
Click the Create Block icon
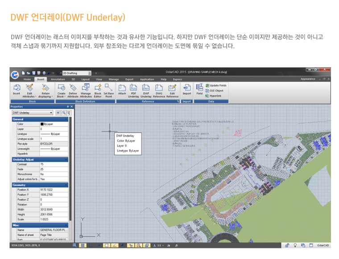tap(62, 89)
